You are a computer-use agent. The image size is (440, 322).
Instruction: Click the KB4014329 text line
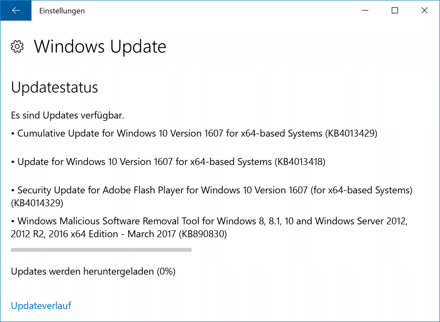point(37,203)
